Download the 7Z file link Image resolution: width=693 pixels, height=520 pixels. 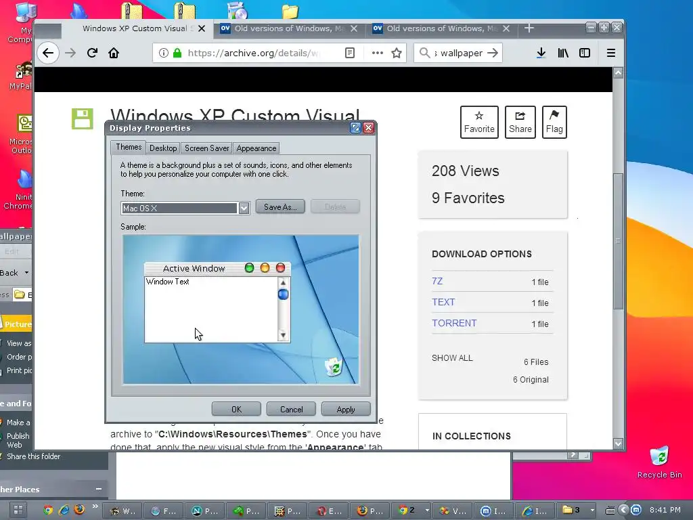(x=437, y=281)
